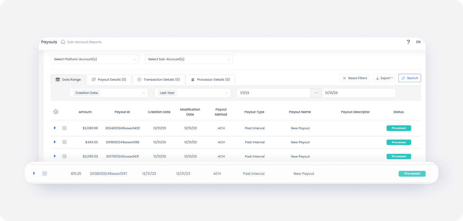
Task: Expand the $2,690.99 payout row arrow
Action: [x=55, y=128]
